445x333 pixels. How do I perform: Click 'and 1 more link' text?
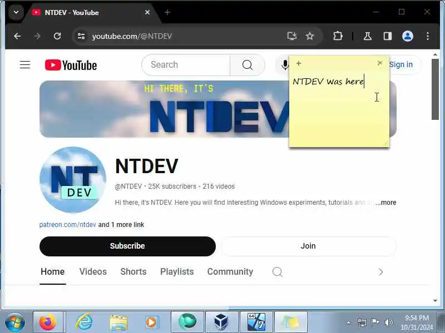[121, 225]
